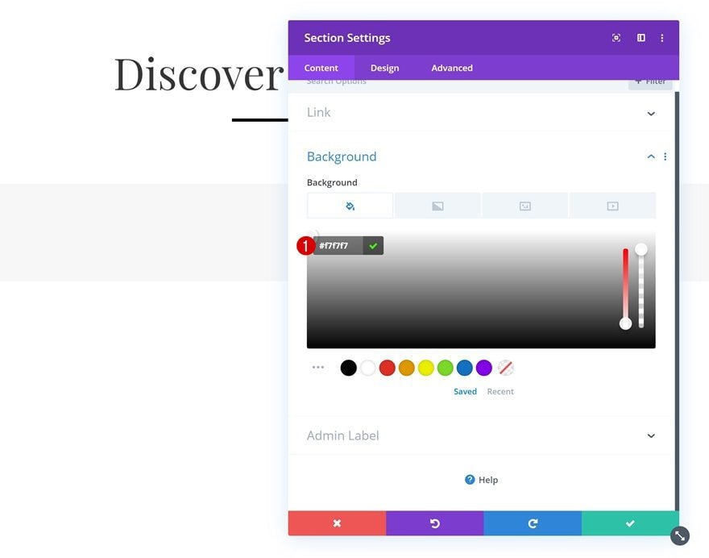This screenshot has height=558, width=709.
Task: Collapse the Background section
Action: coord(651,156)
